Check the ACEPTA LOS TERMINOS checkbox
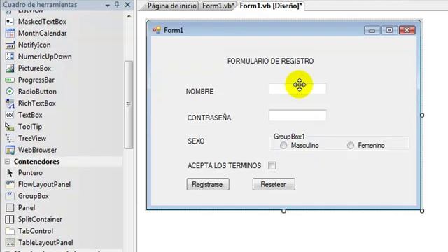 pos(272,165)
